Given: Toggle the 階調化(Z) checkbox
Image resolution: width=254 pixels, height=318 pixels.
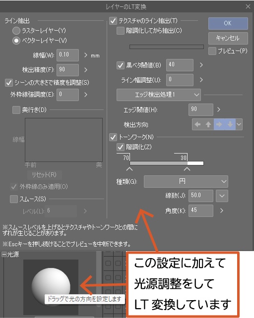Looking at the screenshot, I should (121, 147).
